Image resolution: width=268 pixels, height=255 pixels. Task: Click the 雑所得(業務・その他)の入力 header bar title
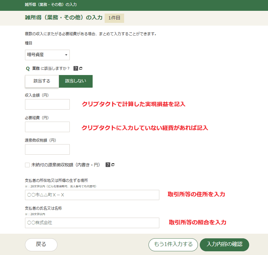[51, 5]
